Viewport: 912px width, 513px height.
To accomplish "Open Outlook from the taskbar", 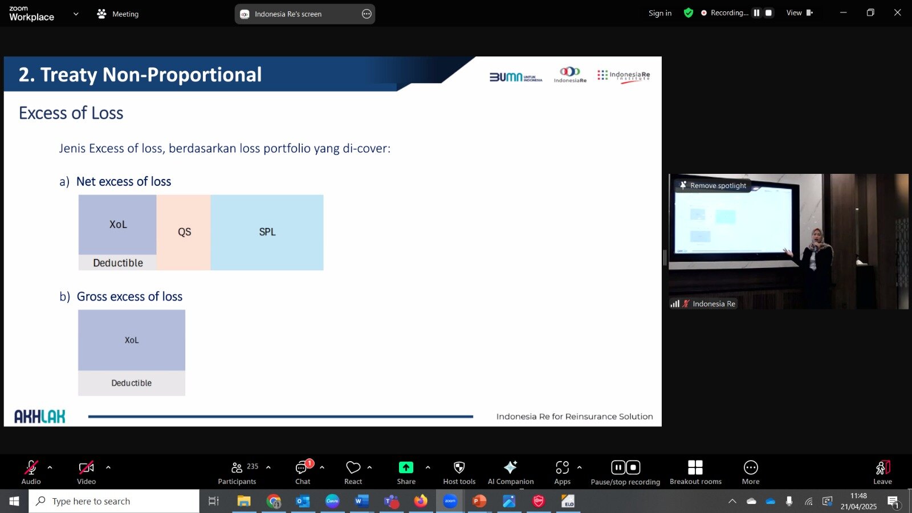I will click(x=303, y=501).
